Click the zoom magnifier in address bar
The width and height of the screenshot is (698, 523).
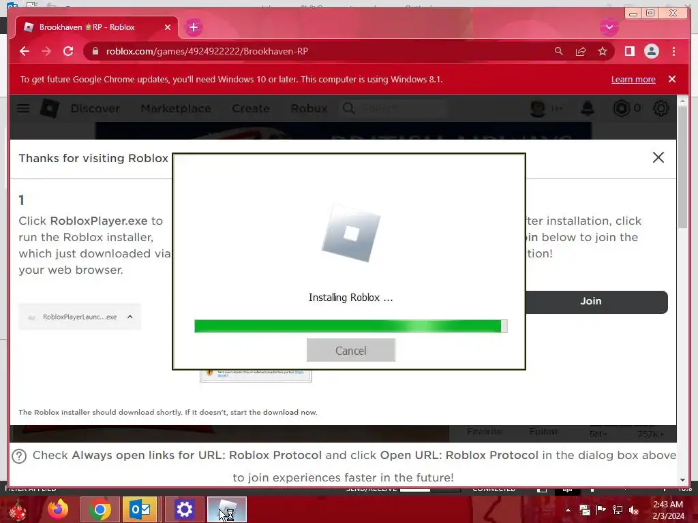pos(559,51)
